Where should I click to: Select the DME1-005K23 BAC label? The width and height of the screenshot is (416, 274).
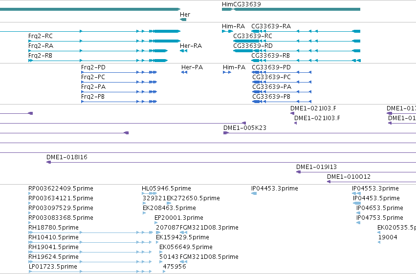[244, 128]
